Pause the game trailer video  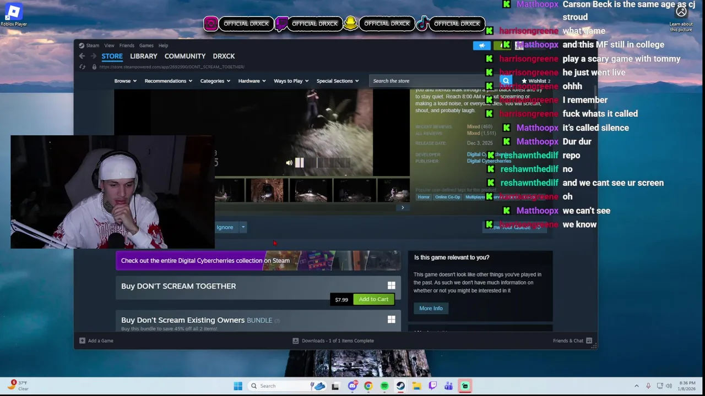299,163
